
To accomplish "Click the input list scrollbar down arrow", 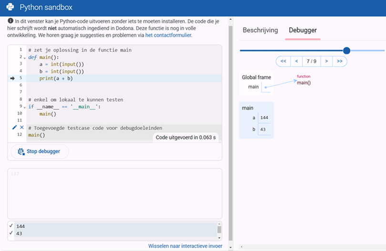I will (x=219, y=238).
